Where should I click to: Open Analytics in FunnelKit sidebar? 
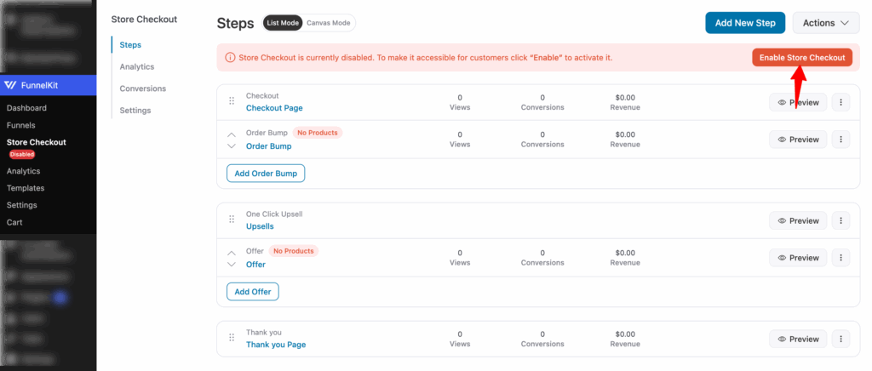pos(23,171)
